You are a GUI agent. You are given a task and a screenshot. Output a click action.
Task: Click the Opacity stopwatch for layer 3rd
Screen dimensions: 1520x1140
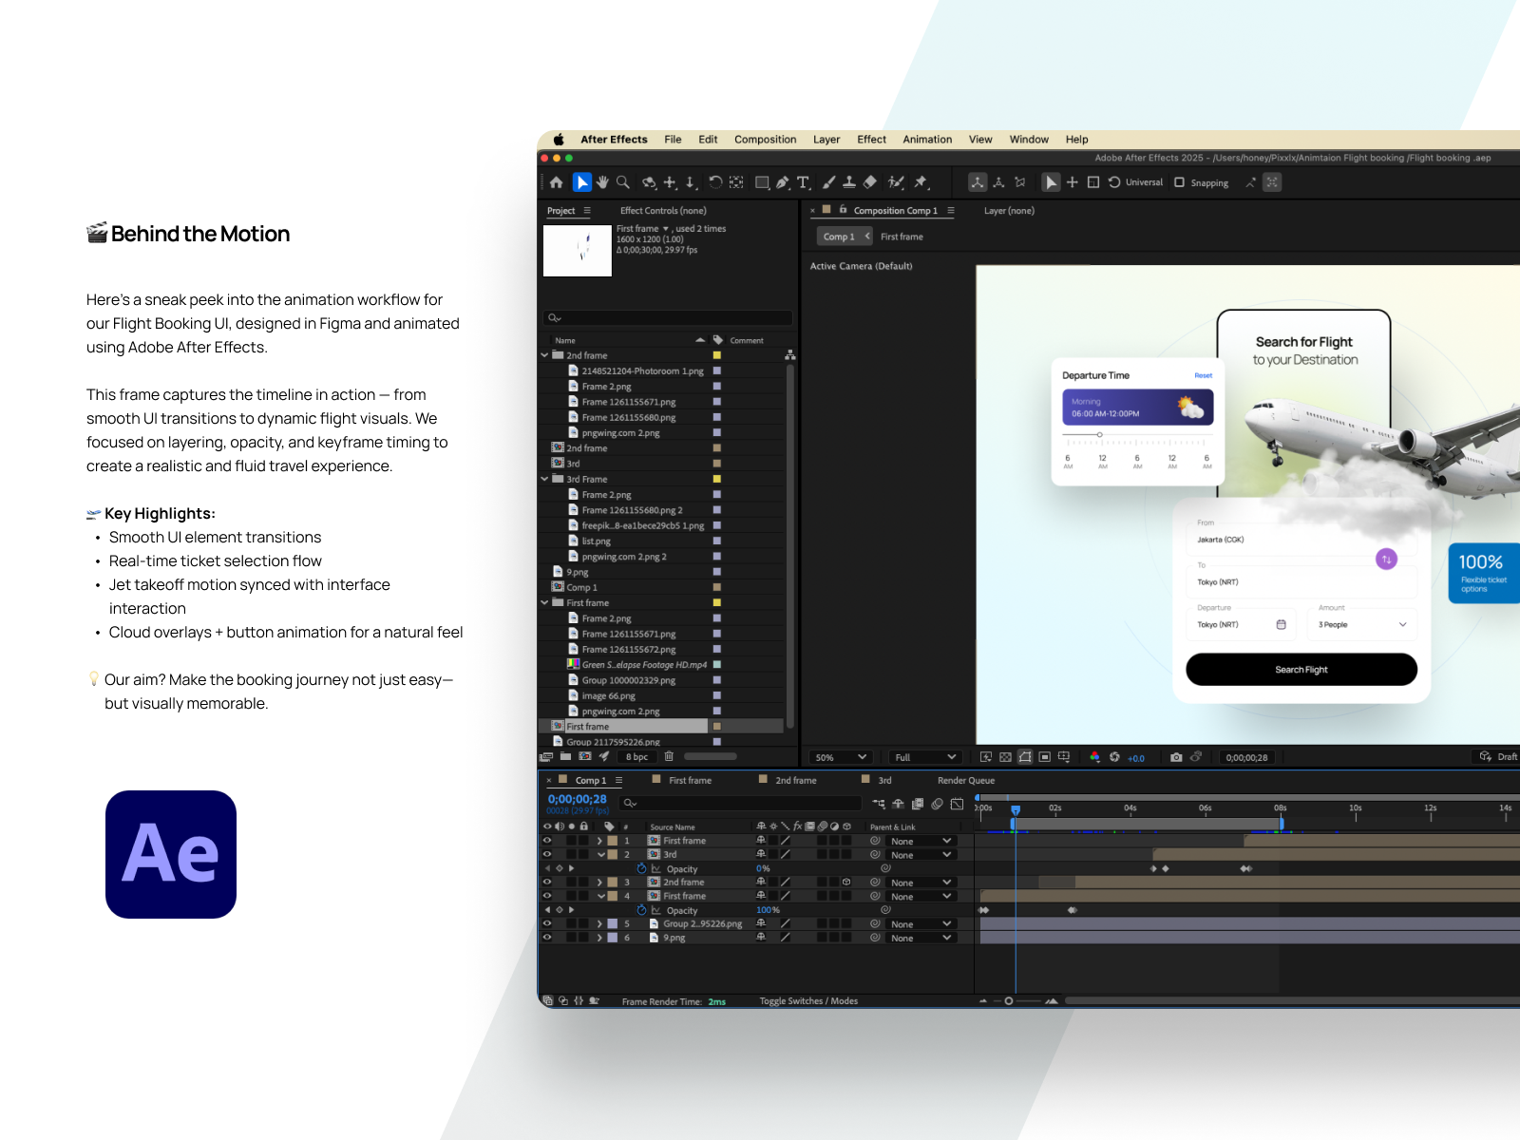click(x=641, y=868)
